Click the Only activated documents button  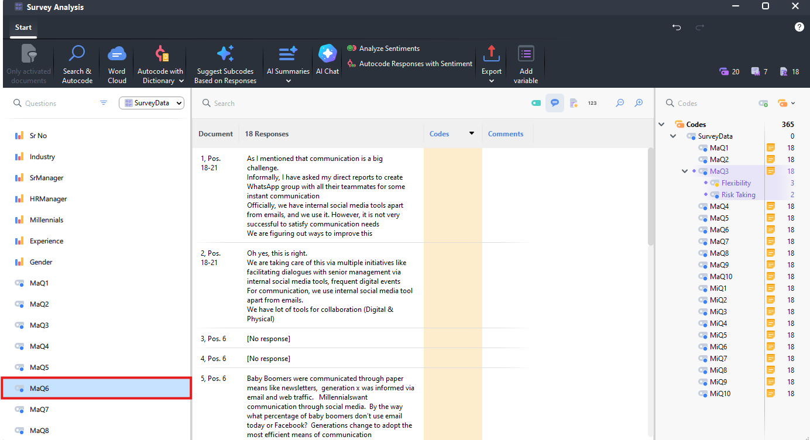29,64
